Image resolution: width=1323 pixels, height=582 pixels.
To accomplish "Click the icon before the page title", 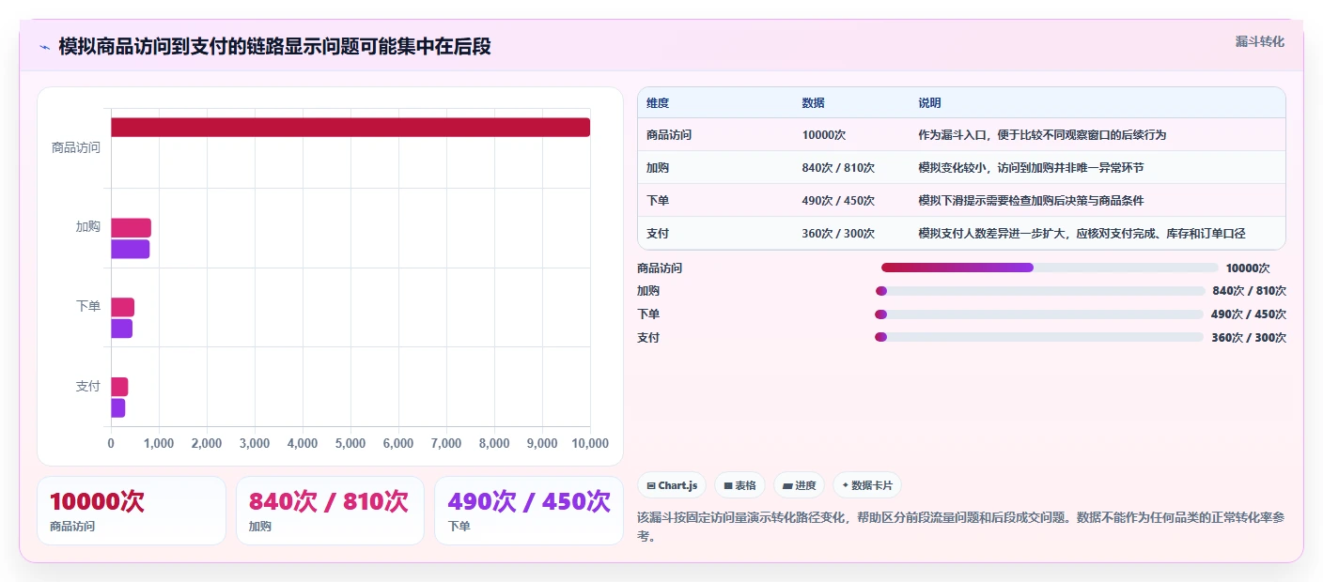I will pos(45,47).
